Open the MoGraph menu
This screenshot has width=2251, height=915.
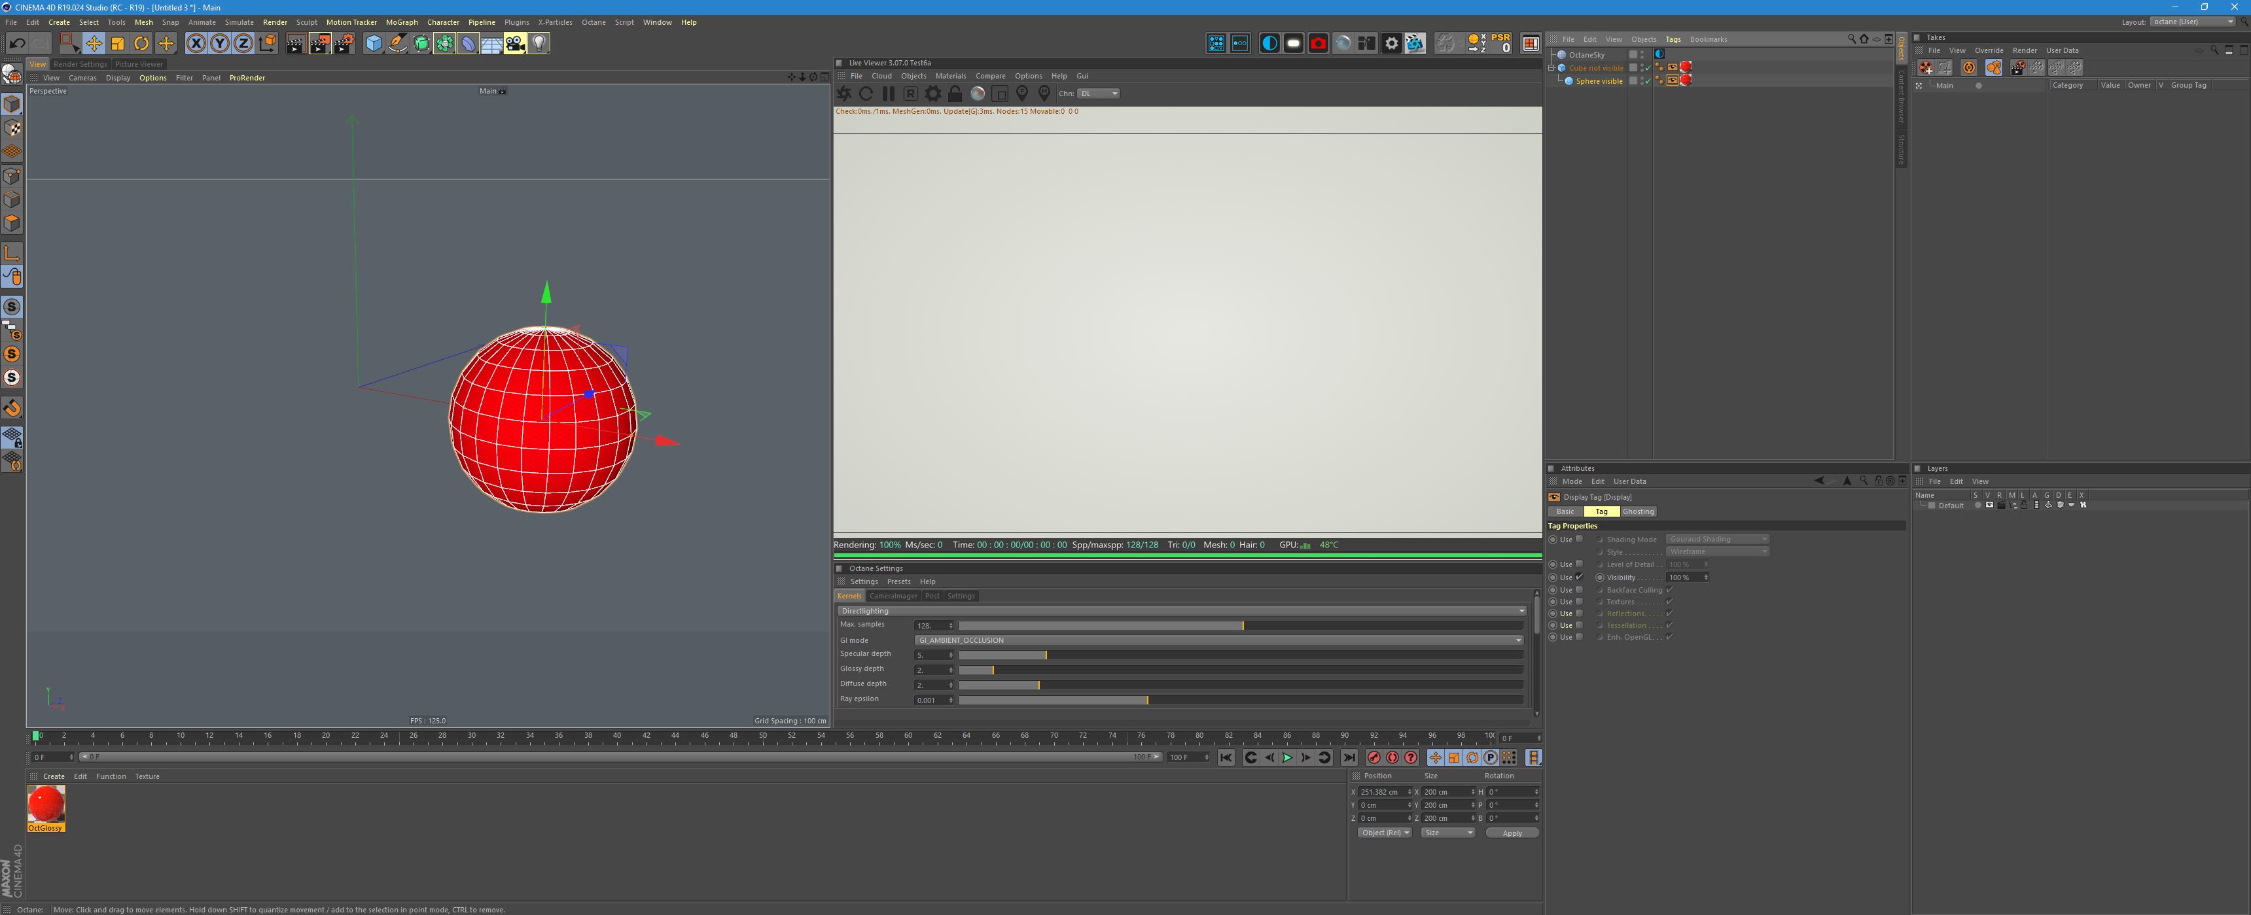point(401,23)
